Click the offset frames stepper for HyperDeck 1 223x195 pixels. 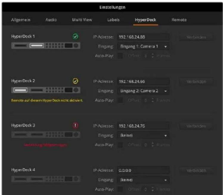(x=153, y=56)
